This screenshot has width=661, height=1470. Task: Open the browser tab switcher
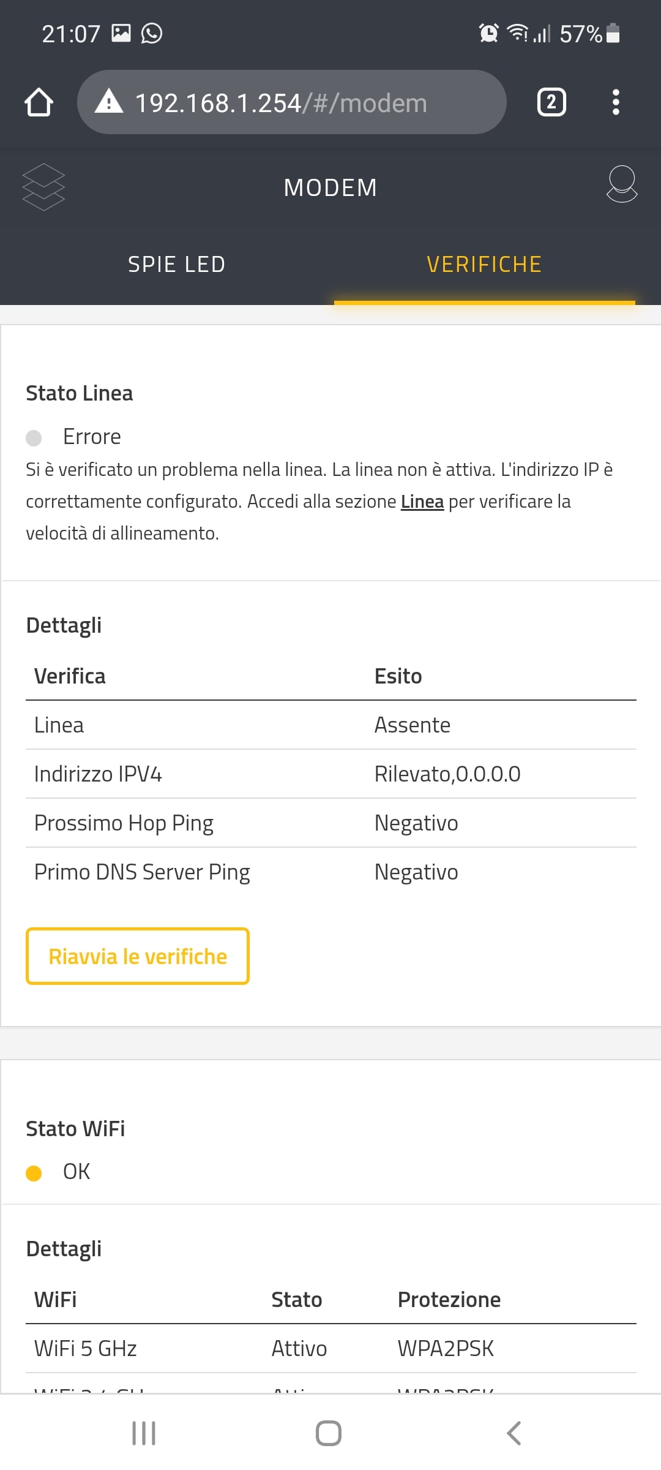pyautogui.click(x=551, y=102)
